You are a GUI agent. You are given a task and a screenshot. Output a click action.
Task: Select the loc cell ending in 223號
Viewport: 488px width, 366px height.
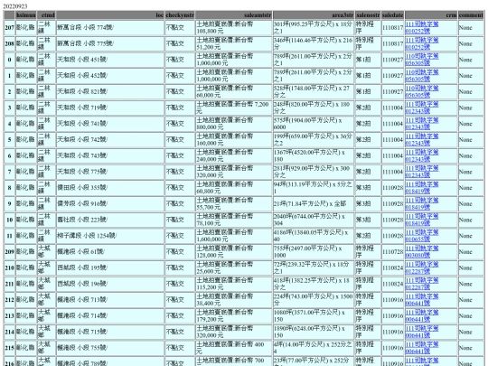pos(110,220)
